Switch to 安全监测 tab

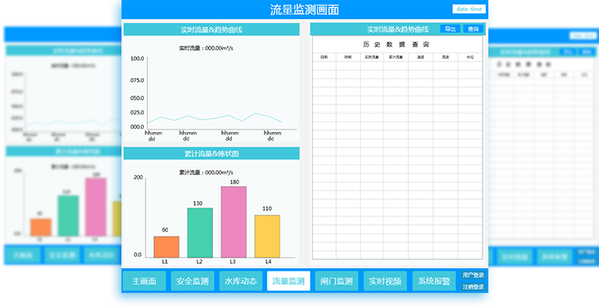pyautogui.click(x=192, y=281)
